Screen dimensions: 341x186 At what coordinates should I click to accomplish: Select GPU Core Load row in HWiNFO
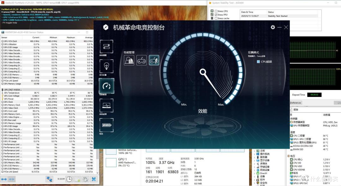click(x=47, y=111)
